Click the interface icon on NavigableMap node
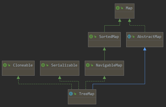The width and height of the screenshot is (166, 107). tap(88, 65)
